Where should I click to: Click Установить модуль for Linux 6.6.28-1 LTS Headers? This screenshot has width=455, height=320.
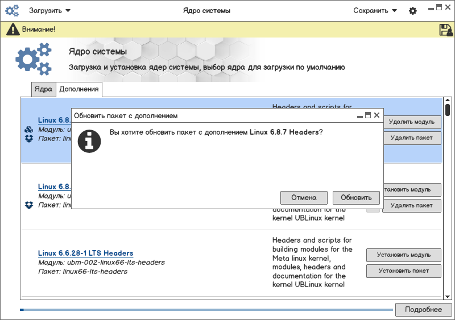click(404, 255)
